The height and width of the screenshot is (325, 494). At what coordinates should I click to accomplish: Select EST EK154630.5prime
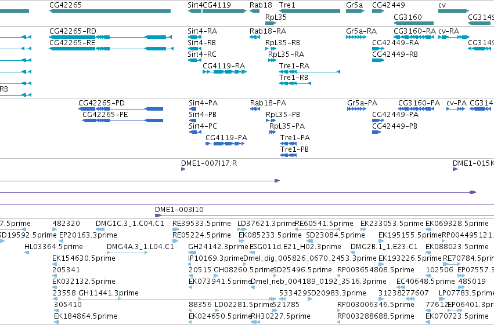point(55,264)
